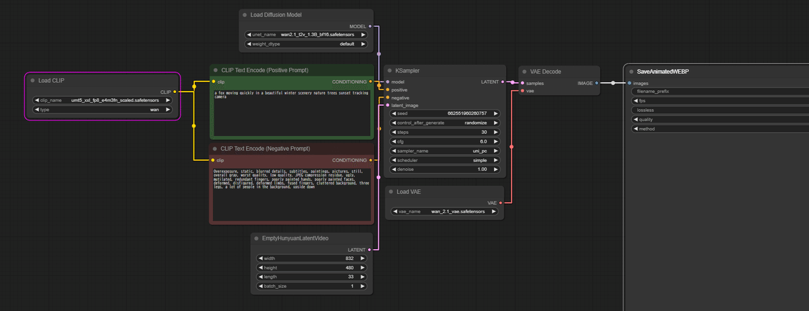Collapse the EmptyHunyuanLatentVideo node via its title dot
The width and height of the screenshot is (809, 311).
pyautogui.click(x=257, y=238)
